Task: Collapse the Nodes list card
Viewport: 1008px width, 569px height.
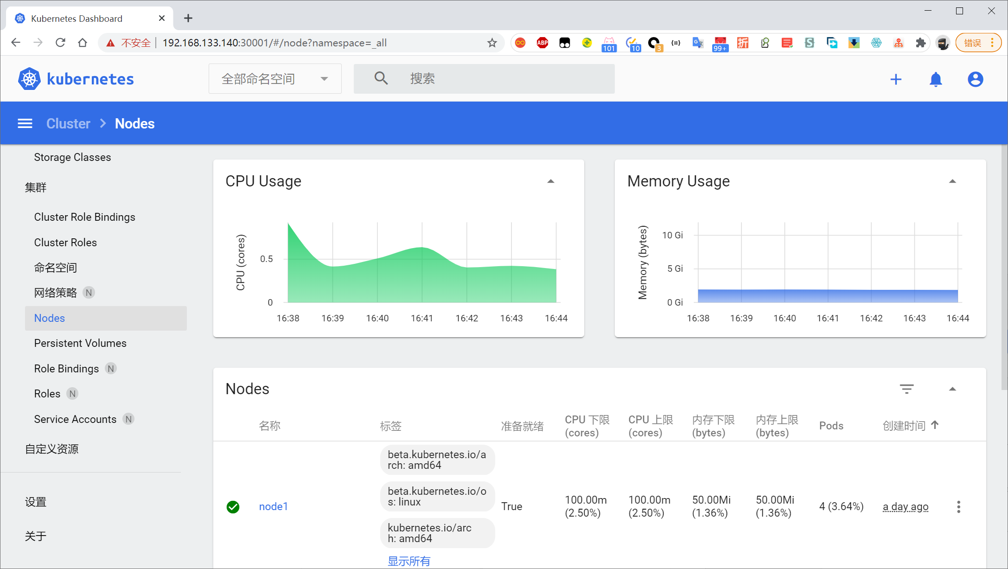Action: coord(952,389)
